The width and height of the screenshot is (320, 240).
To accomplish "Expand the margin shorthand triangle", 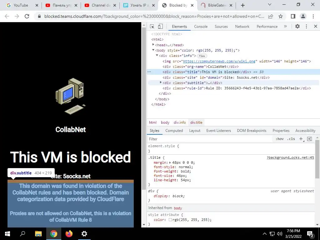I will tap(170, 162).
